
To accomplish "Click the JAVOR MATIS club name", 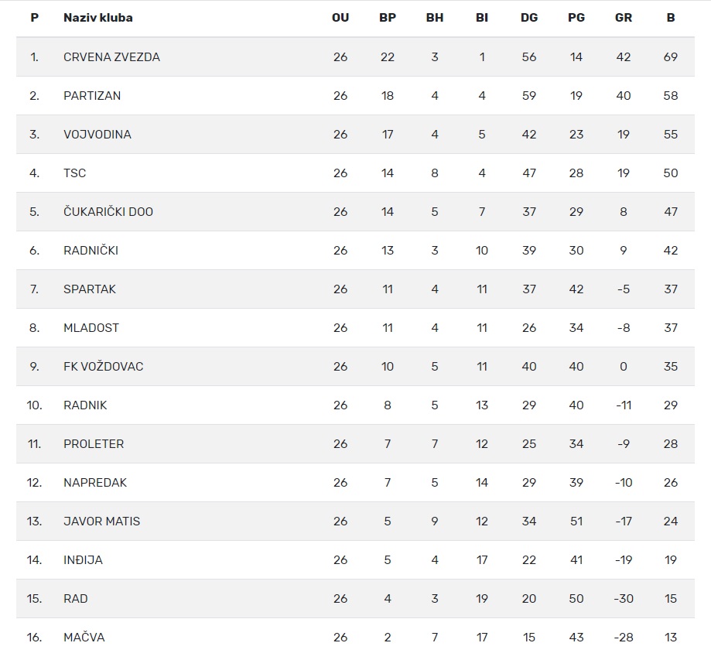I will (101, 522).
